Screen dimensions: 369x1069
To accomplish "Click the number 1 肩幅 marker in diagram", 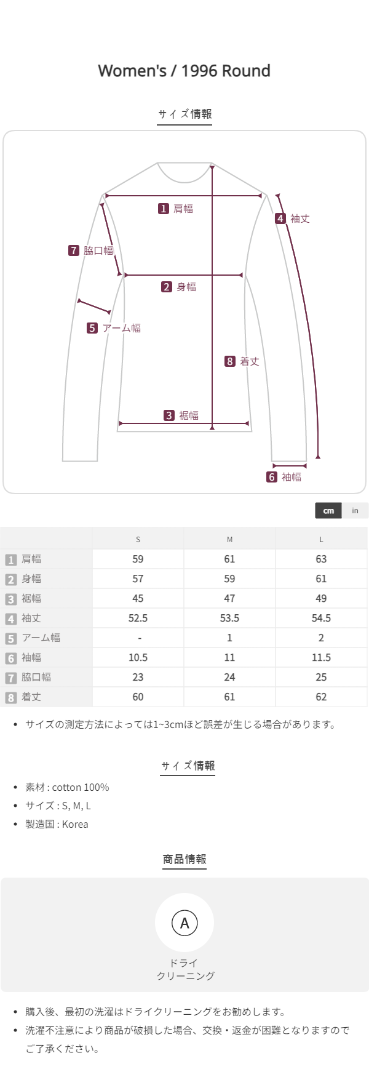I will pyautogui.click(x=164, y=209).
